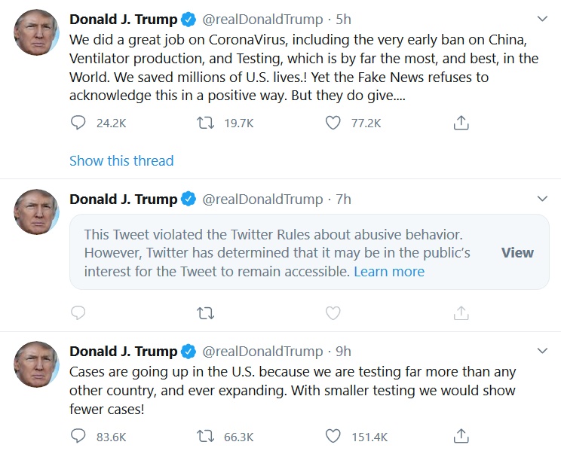The height and width of the screenshot is (454, 561).
Task: Follow the 'Learn more' link
Action: pyautogui.click(x=389, y=271)
